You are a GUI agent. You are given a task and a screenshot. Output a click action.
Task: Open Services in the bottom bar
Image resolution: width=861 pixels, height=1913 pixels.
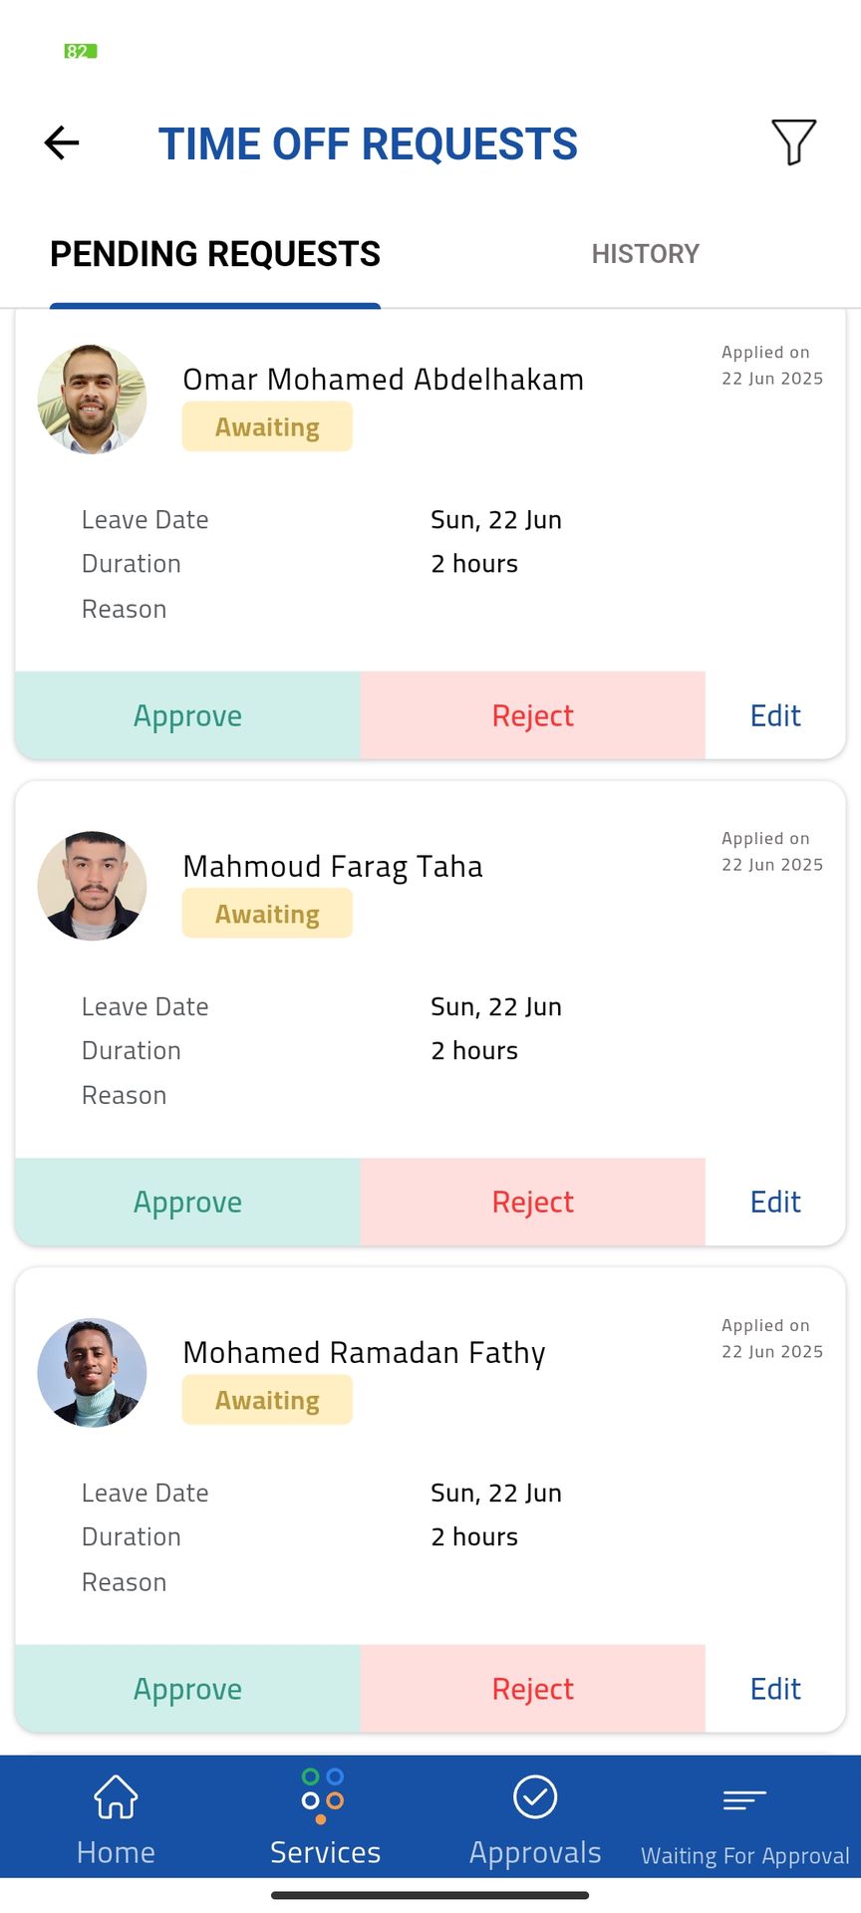pyautogui.click(x=325, y=1818)
